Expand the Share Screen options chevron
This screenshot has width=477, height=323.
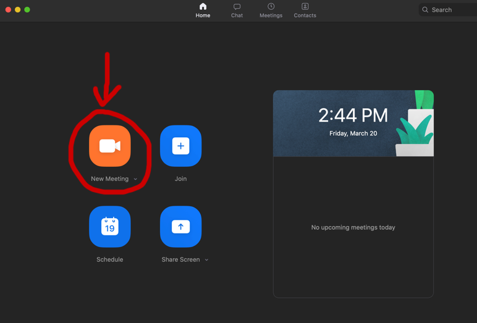pos(206,260)
